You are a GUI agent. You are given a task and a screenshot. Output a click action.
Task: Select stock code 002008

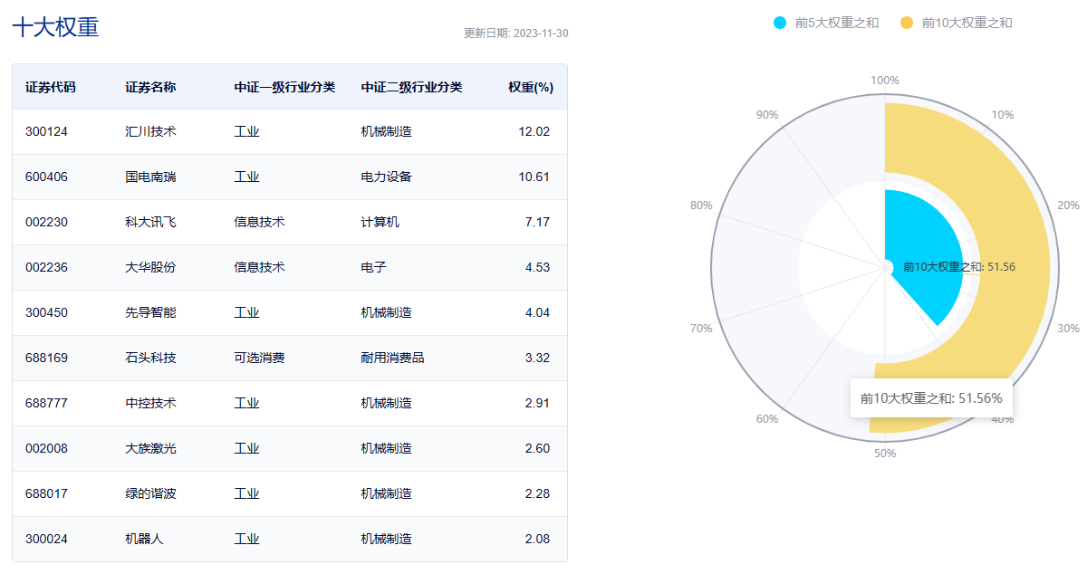coord(46,448)
